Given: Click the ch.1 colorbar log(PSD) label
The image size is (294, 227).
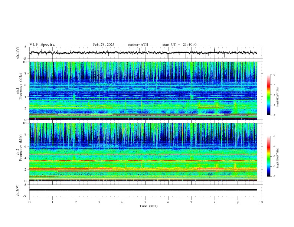Looking at the screenshot, I should [x=278, y=97].
